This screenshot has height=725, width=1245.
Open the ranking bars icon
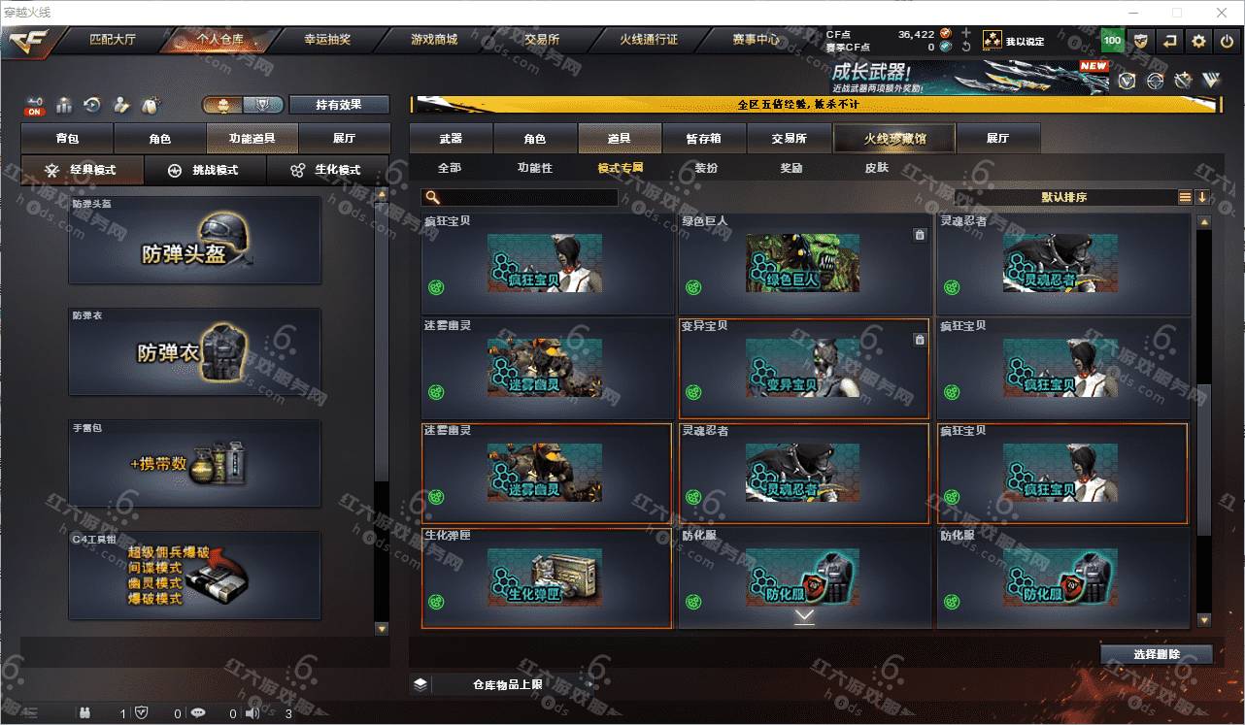point(64,105)
